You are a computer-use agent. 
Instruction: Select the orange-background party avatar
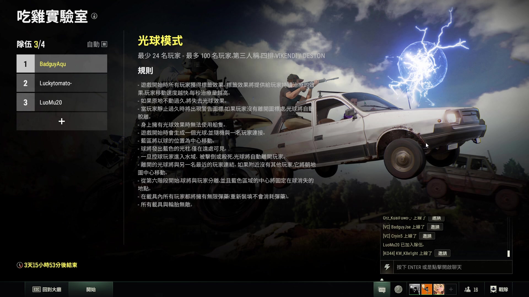(x=427, y=289)
